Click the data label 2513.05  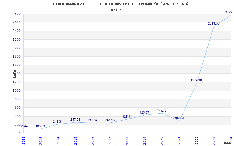pyautogui.click(x=214, y=24)
